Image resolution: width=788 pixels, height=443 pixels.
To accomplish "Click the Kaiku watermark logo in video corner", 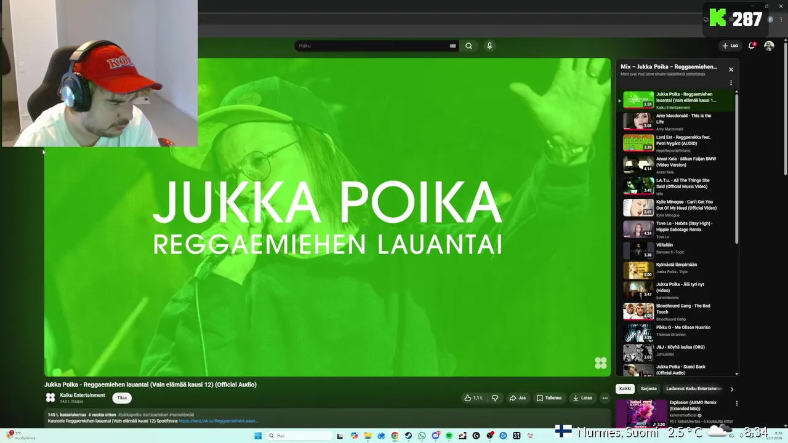I will click(600, 364).
